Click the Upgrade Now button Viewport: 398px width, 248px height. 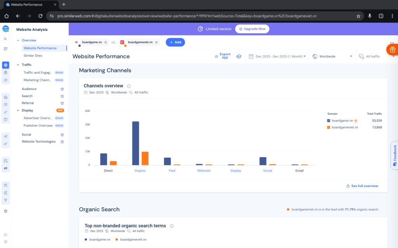point(252,29)
